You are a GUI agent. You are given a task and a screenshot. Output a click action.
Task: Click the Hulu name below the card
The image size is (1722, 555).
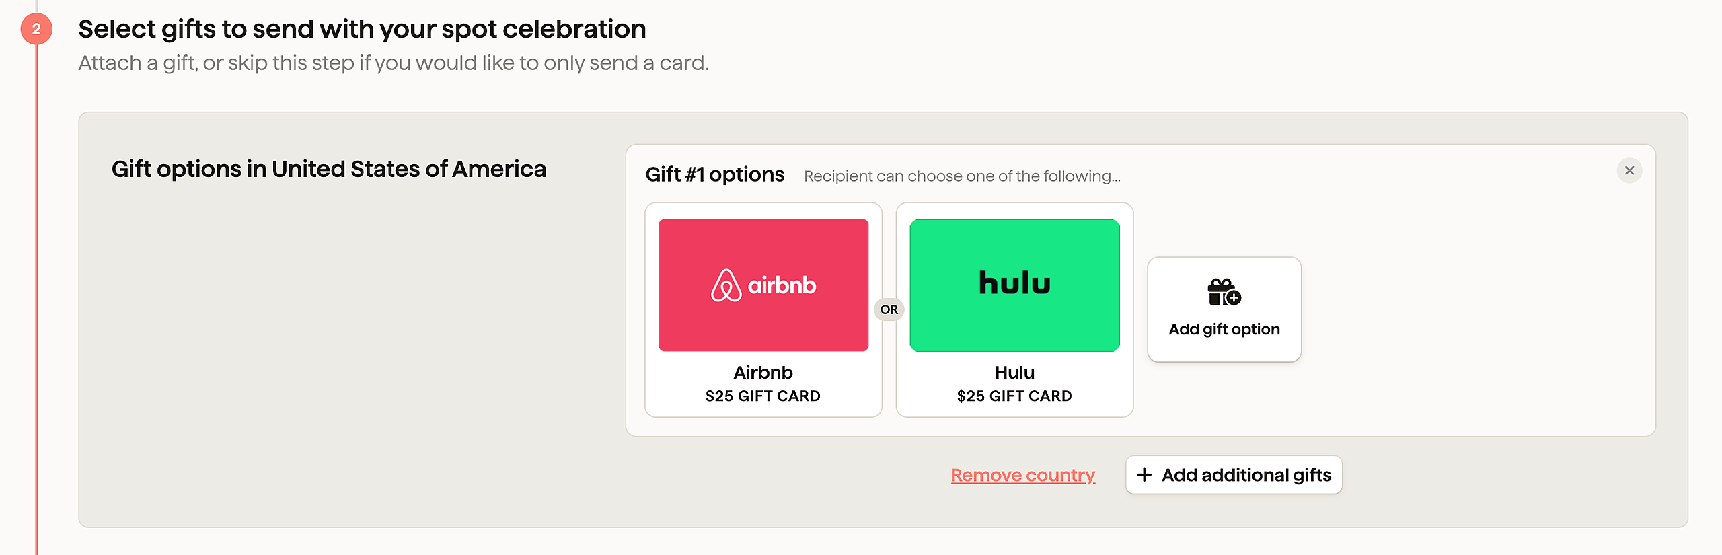pyautogui.click(x=1014, y=373)
